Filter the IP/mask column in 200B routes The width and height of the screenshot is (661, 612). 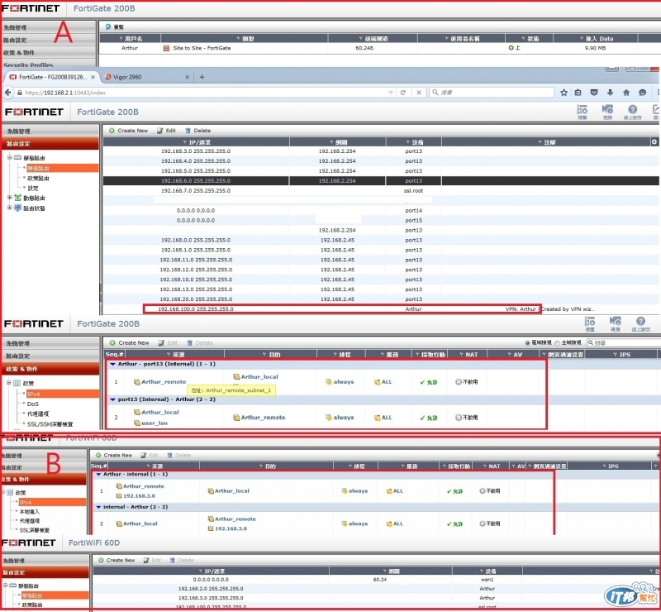184,142
